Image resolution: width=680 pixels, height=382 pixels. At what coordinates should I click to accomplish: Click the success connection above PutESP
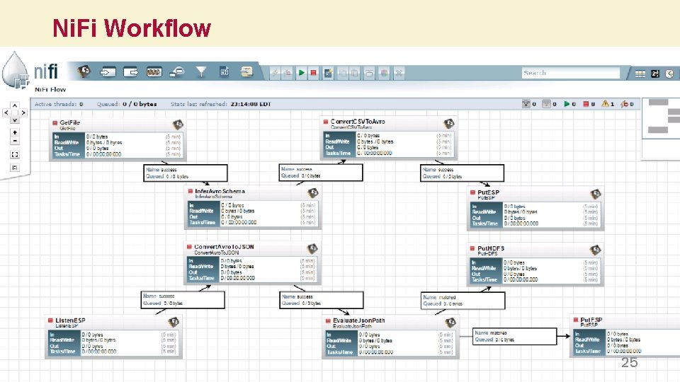462,173
